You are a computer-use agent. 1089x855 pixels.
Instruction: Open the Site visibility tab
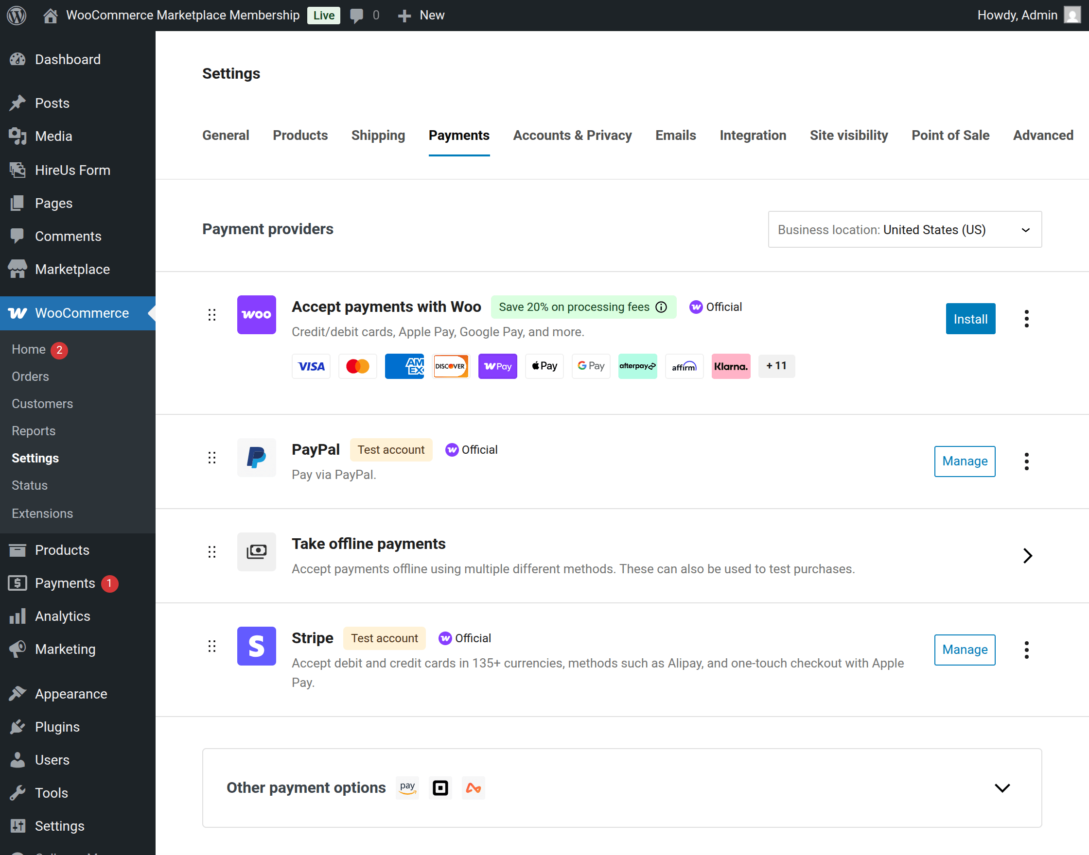tap(848, 135)
